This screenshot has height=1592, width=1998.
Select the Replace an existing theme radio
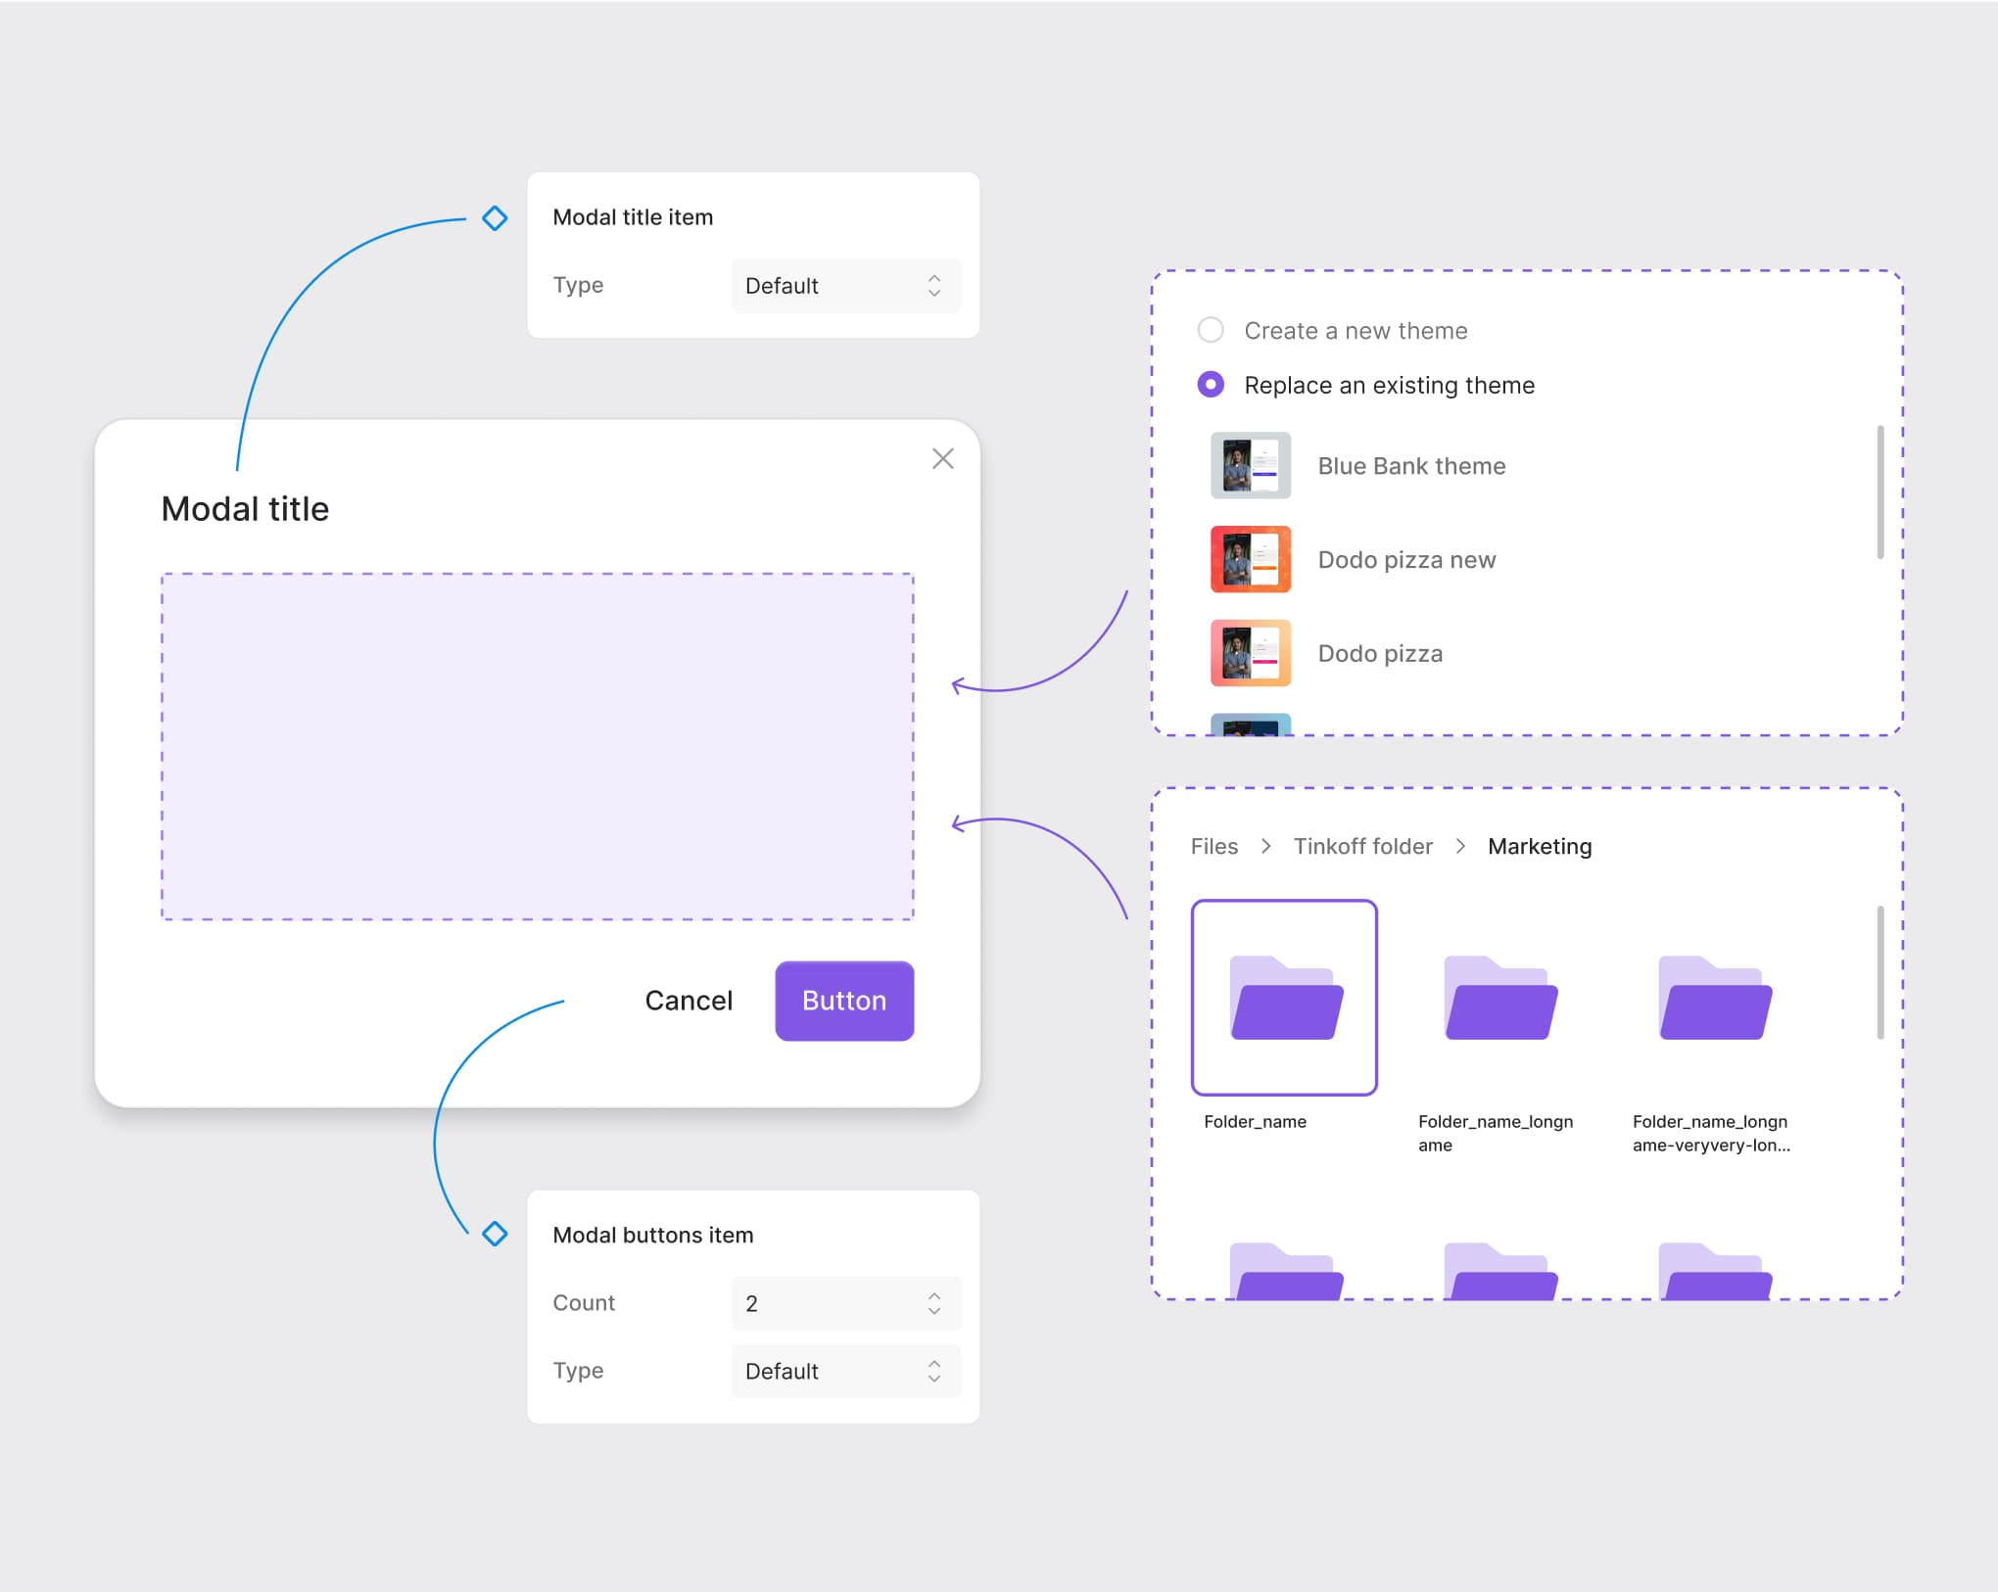point(1211,385)
